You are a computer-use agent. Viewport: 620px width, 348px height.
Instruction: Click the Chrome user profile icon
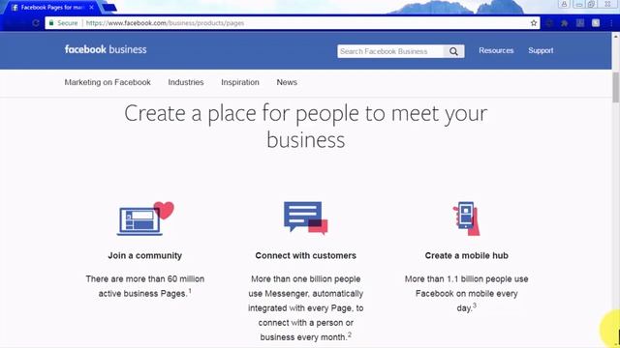(x=564, y=4)
